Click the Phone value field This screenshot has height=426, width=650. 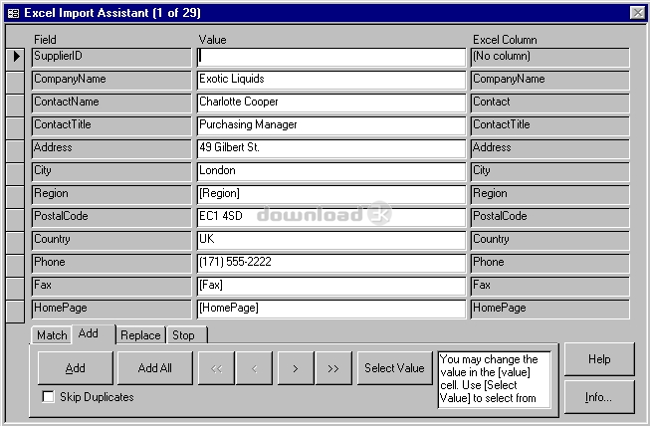coord(331,263)
